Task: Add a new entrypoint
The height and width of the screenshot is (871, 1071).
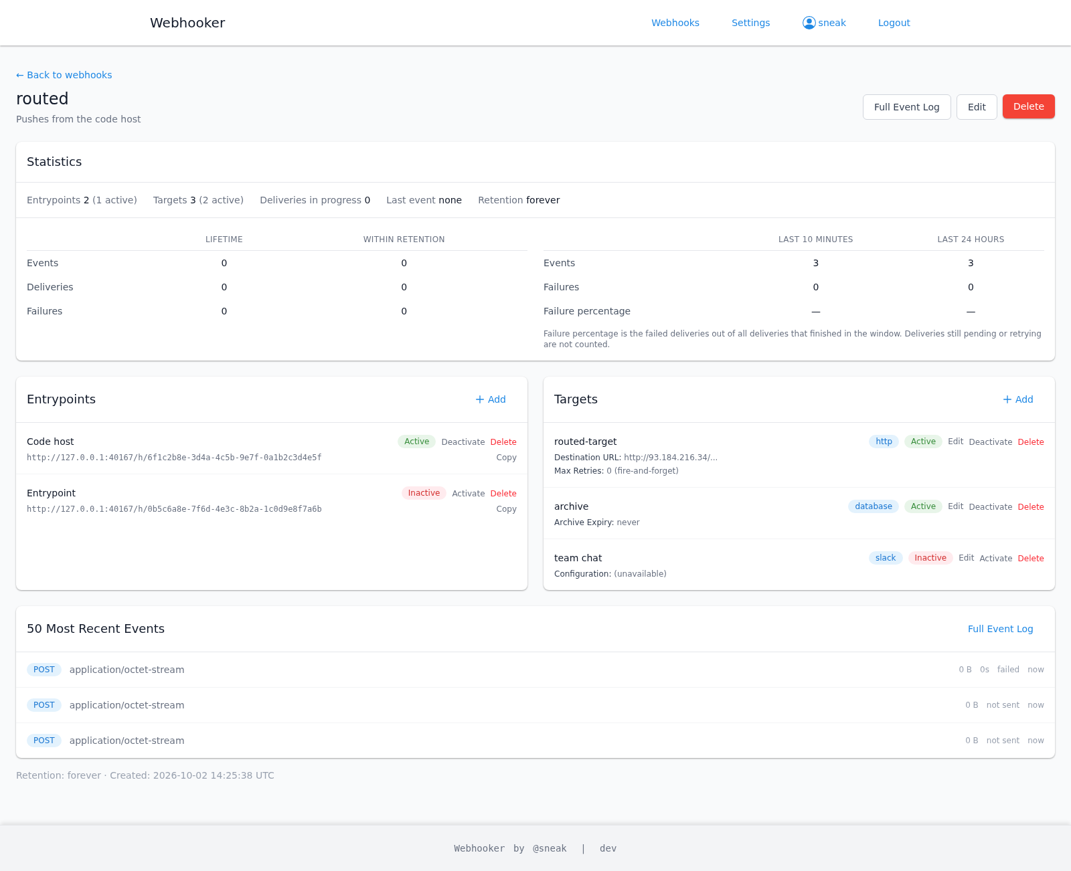Action: pos(491,399)
